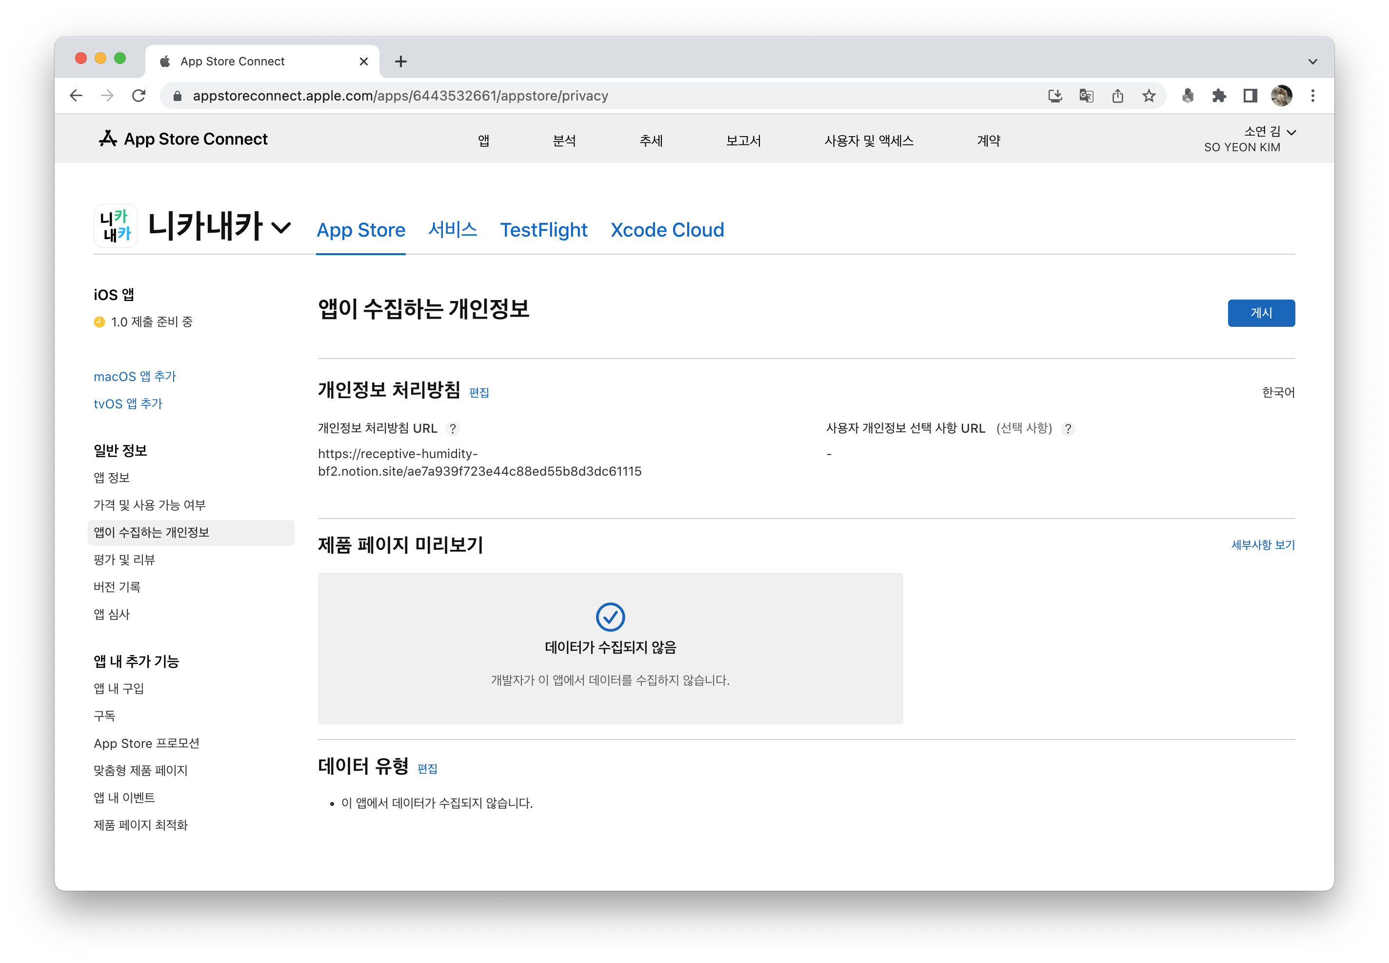The width and height of the screenshot is (1389, 963).
Task: Switch to the TestFlight tab
Action: tap(543, 230)
